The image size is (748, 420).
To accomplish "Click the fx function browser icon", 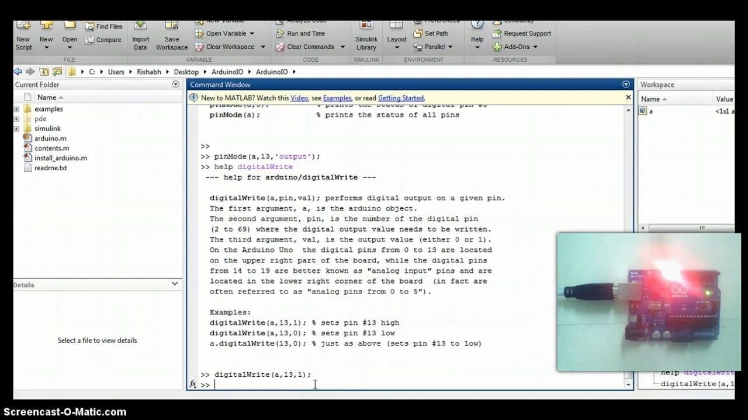I will click(193, 384).
